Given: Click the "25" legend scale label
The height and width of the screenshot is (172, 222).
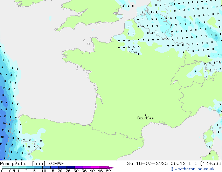Looking at the screenshot, I should pyautogui.click(x=68, y=171).
